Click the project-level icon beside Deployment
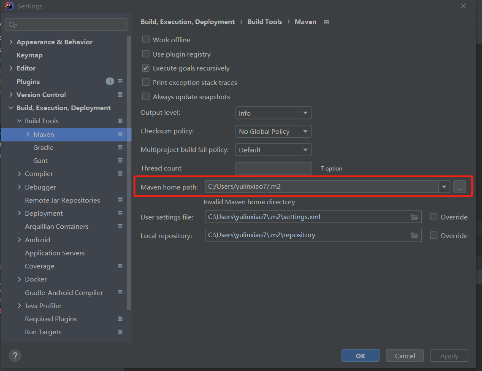This screenshot has height=371, width=482. point(120,213)
